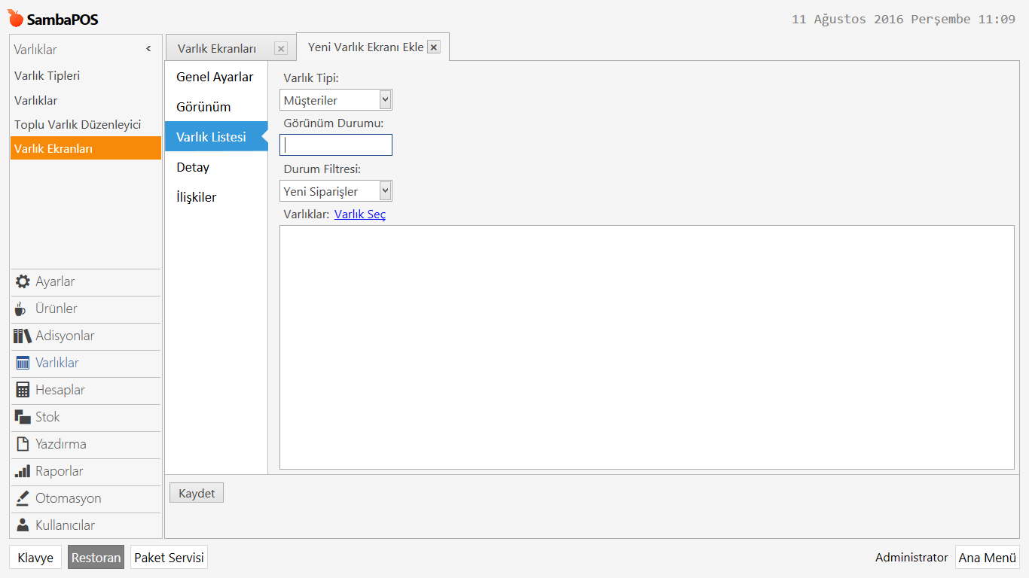Open the Varlık Tipi dropdown
1029x578 pixels.
point(385,99)
